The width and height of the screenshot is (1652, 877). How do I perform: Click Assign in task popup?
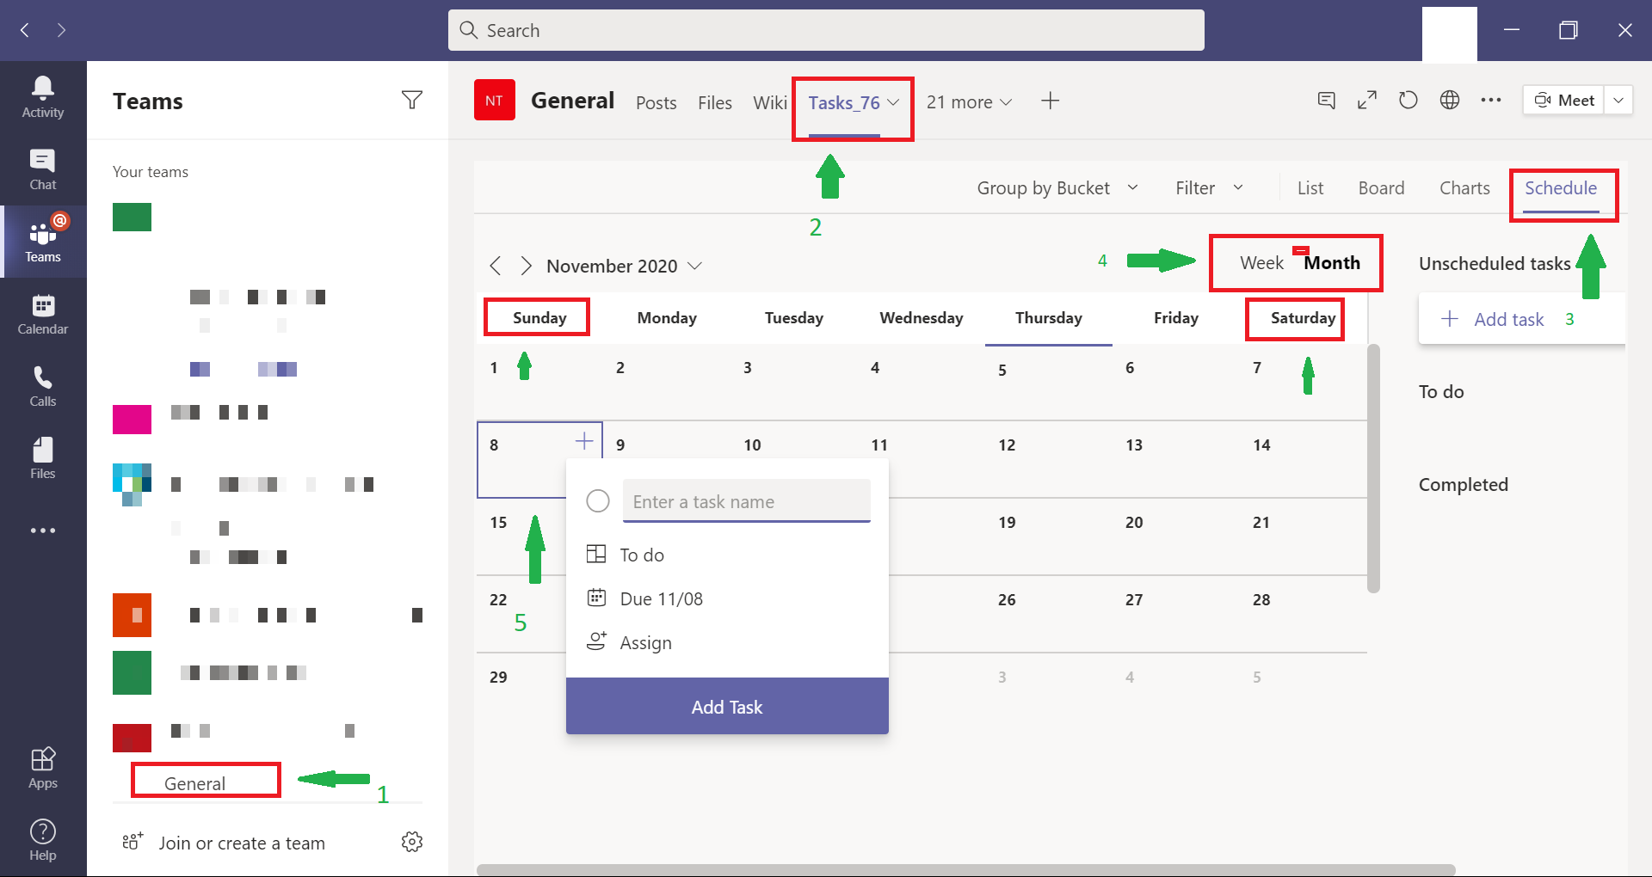[629, 642]
